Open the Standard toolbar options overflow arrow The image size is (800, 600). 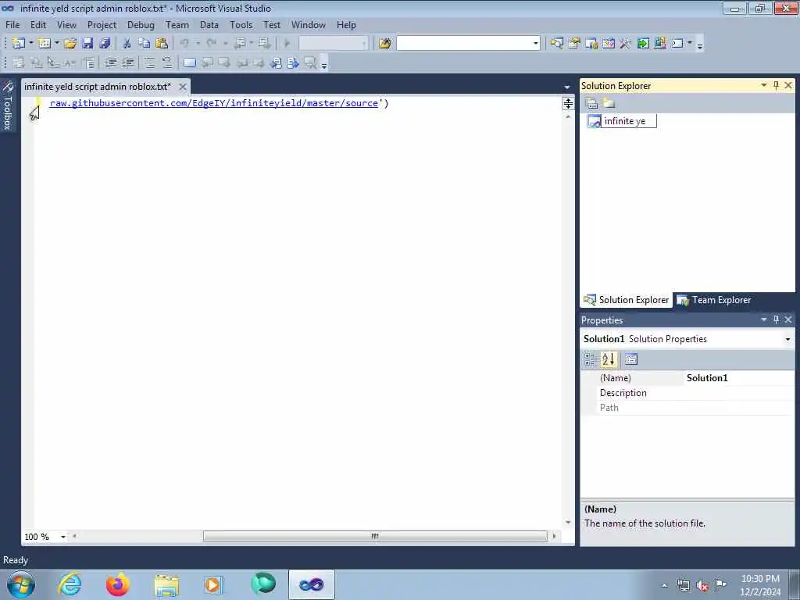[x=699, y=45]
